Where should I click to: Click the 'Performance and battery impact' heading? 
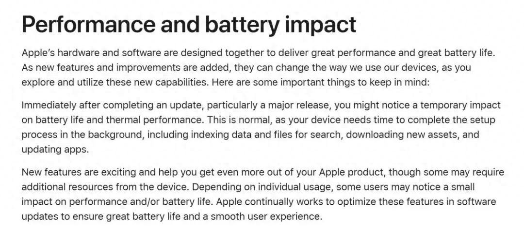(189, 24)
